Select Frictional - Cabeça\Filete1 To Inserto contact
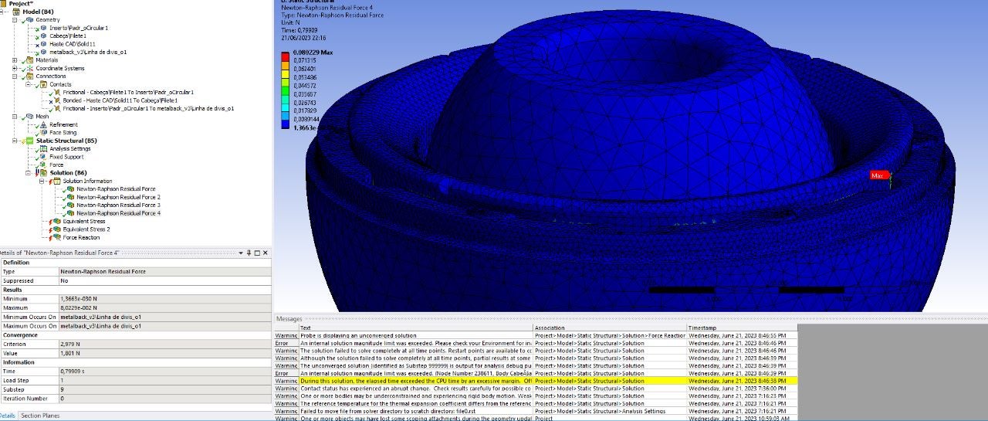 click(x=127, y=92)
